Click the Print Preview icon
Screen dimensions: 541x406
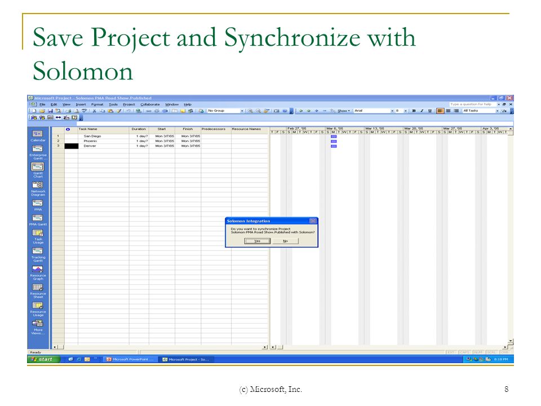pyautogui.click(x=76, y=111)
